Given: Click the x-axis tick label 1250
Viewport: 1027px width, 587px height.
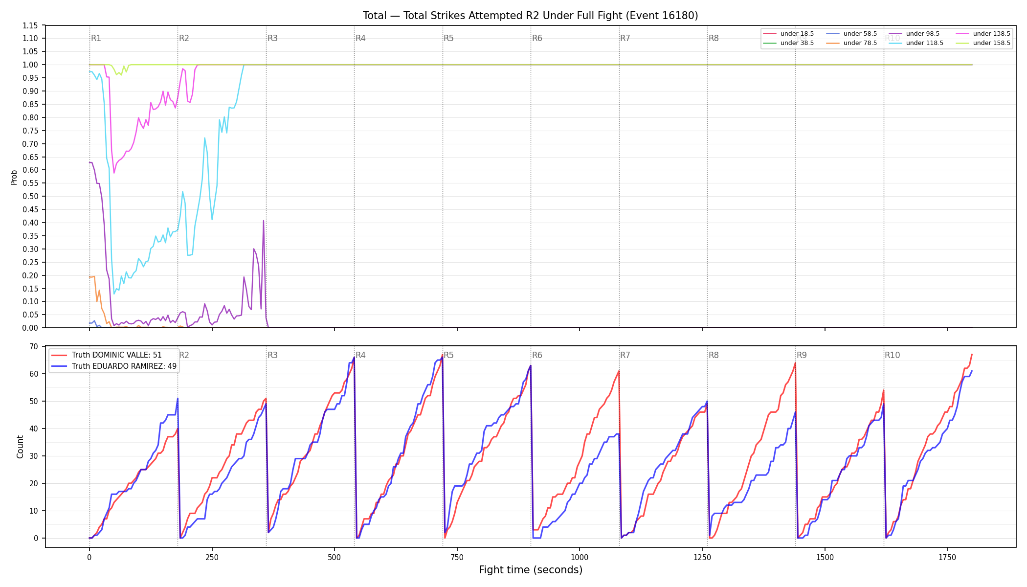Looking at the screenshot, I should point(702,557).
